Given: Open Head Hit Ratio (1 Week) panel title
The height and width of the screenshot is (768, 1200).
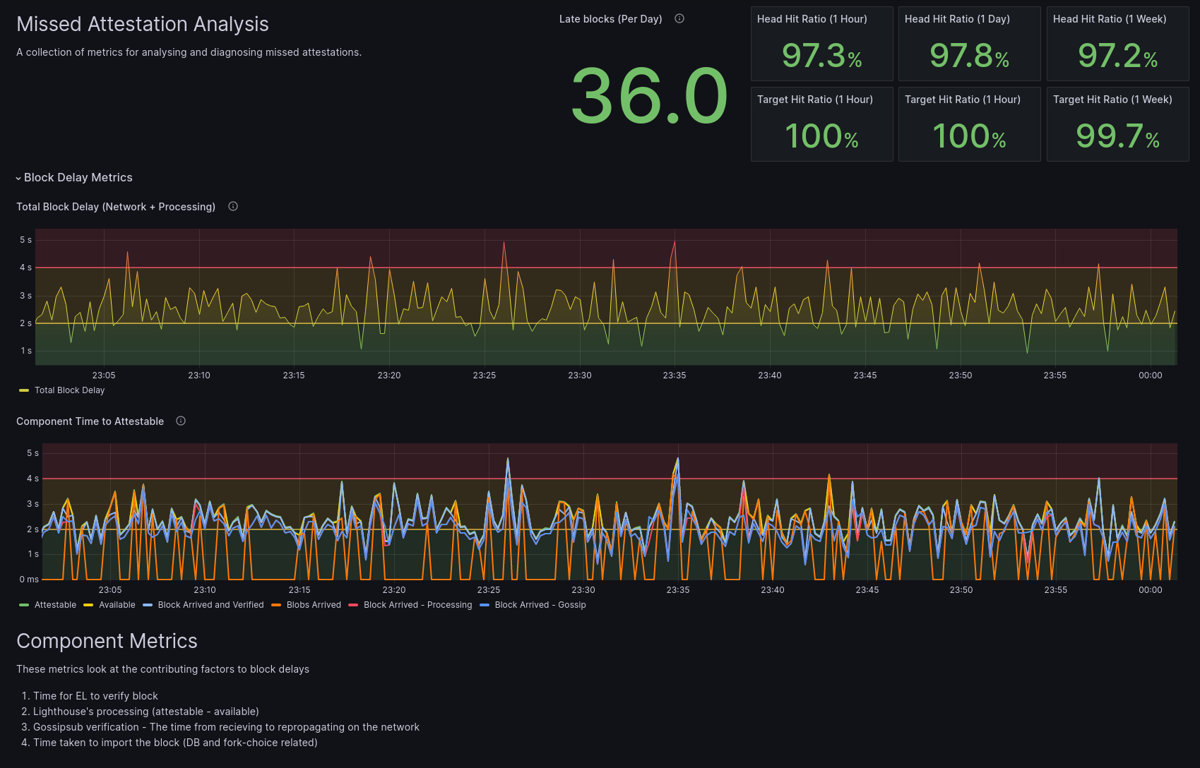Looking at the screenshot, I should pos(1109,19).
